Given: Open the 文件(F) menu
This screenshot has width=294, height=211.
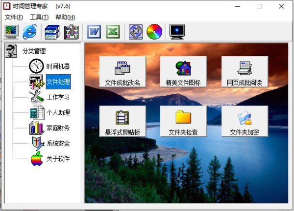Looking at the screenshot, I should 14,17.
